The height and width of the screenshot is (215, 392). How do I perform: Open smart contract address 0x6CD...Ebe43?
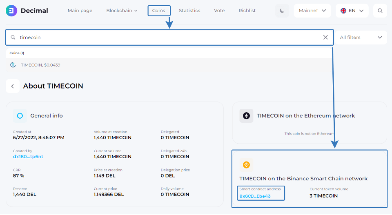[255, 196]
